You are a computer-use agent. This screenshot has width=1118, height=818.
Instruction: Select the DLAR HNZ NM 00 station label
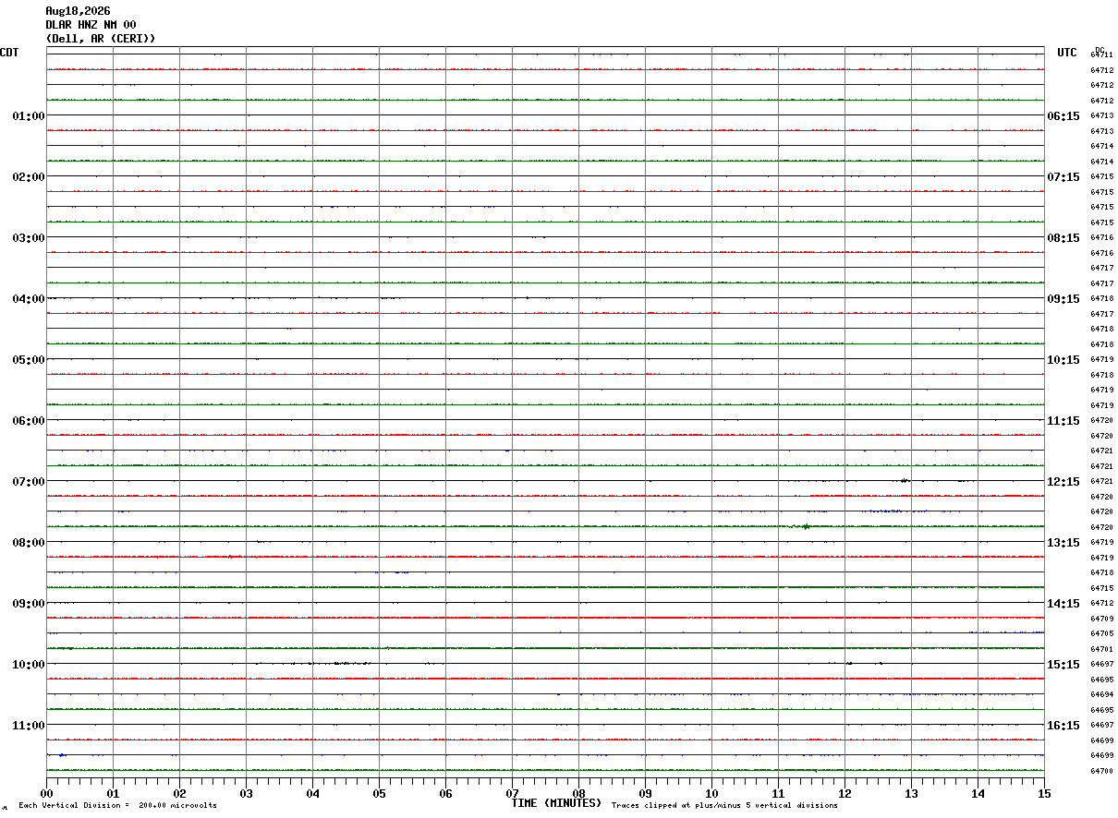(x=91, y=25)
